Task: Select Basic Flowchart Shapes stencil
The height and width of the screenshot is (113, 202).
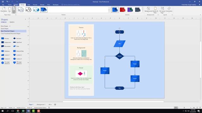Action: pyautogui.click(x=13, y=31)
